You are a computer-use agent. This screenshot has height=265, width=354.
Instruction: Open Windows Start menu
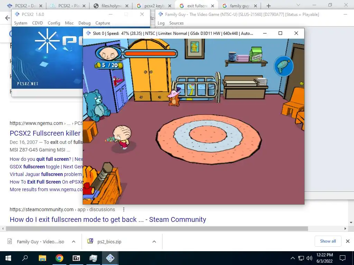click(x=8, y=258)
